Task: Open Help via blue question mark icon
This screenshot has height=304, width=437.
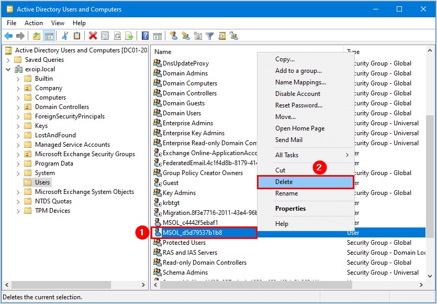Action: tap(145, 36)
